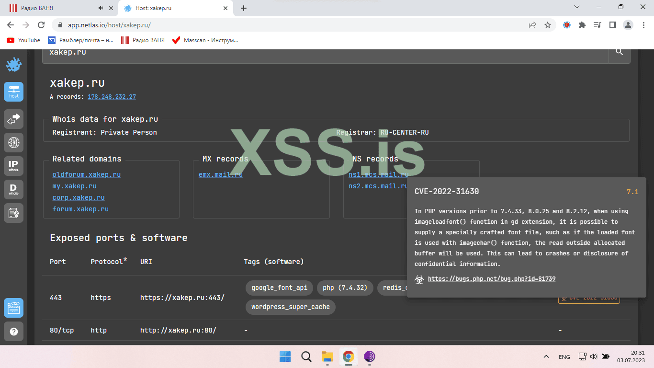Follow the my.xakep.ru related domain

click(75, 186)
